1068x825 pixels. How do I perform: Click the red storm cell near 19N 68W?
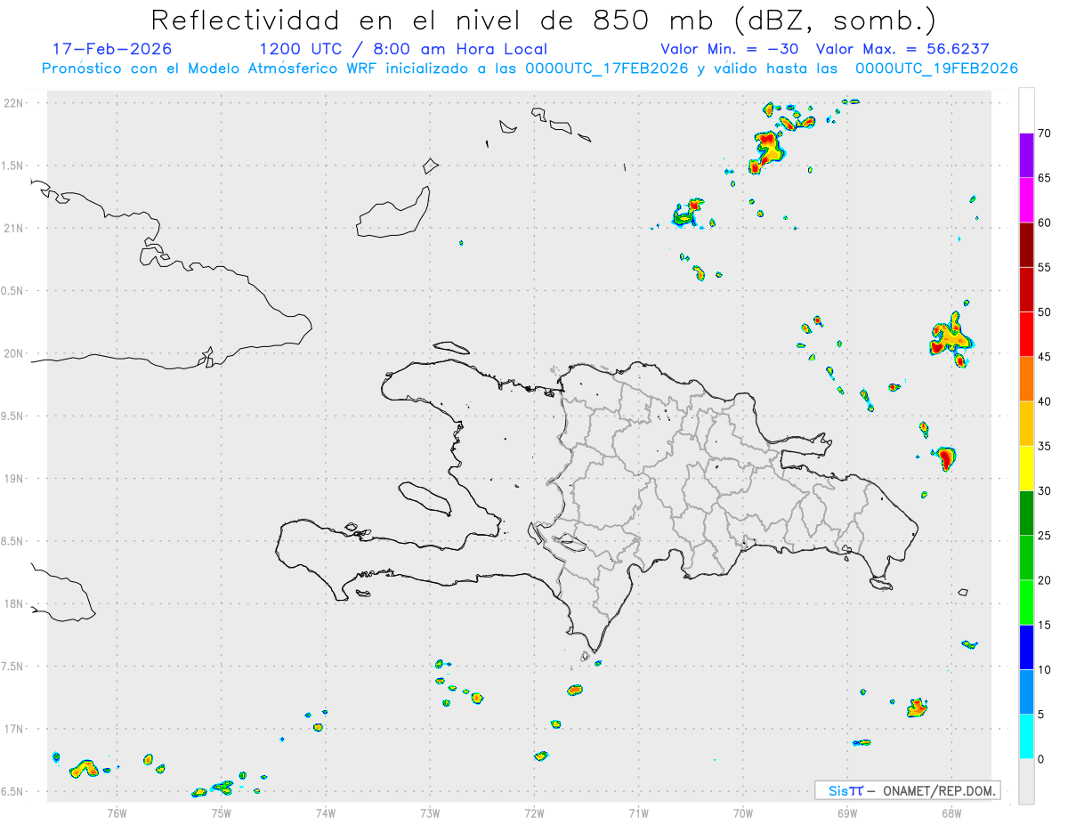(x=946, y=457)
